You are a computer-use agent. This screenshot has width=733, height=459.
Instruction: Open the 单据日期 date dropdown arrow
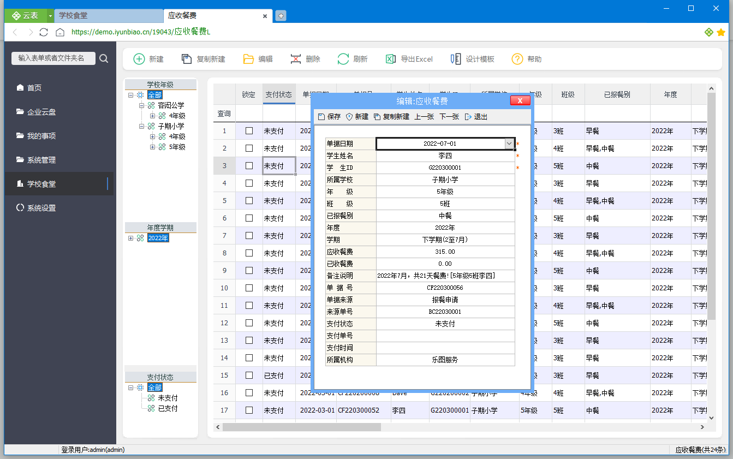(x=509, y=144)
